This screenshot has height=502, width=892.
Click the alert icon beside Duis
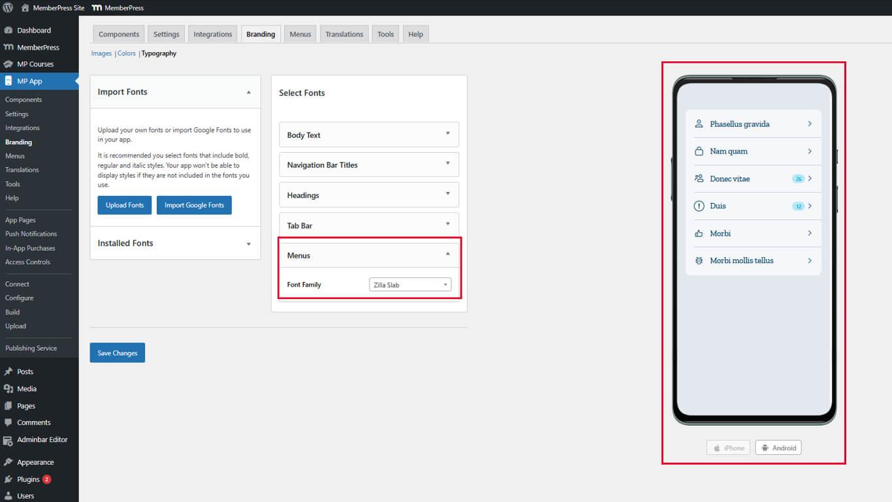[x=699, y=206]
